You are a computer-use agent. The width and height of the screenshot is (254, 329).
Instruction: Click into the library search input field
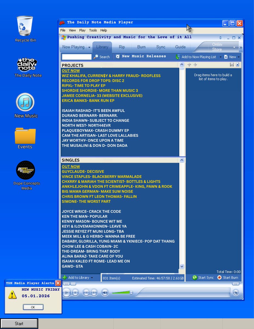pyautogui.click(x=77, y=57)
